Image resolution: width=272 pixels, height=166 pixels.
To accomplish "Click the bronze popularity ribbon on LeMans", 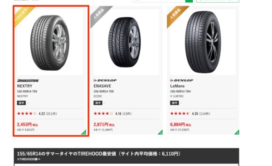I will pos(176,15).
